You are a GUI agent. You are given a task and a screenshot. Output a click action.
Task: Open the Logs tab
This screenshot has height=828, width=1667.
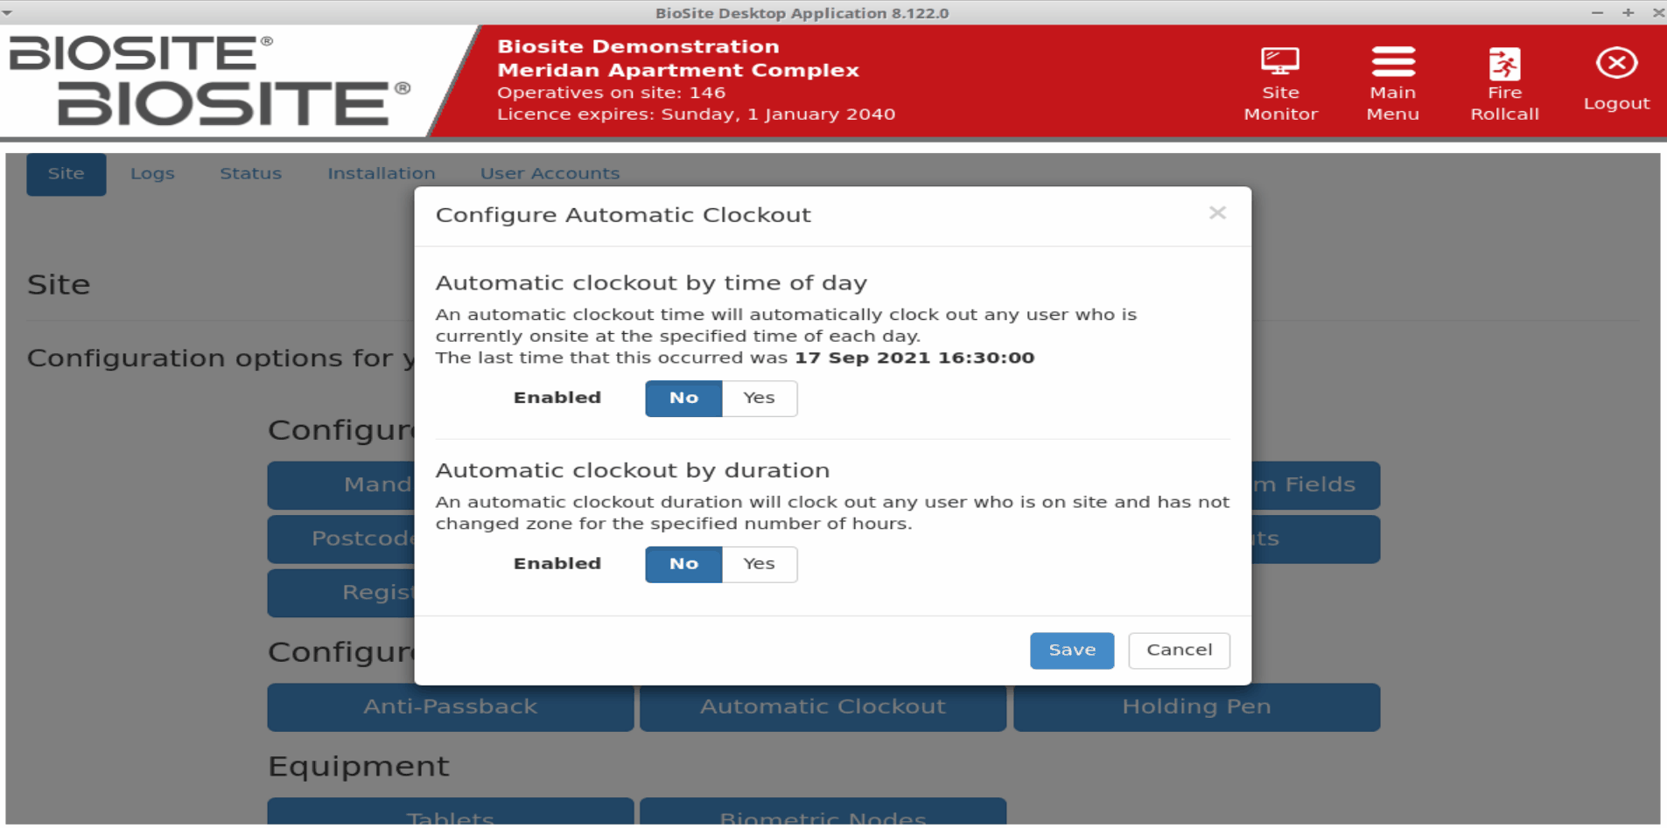click(152, 174)
